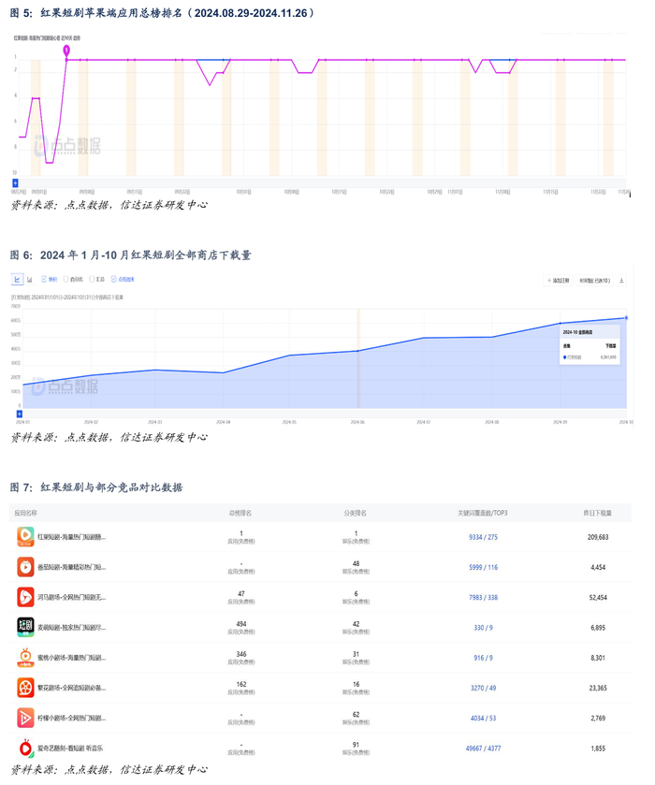Viewport: 655px width, 785px height.
Task: Sort by 关键词覆盖数/TOP3 column header
Action: point(483,513)
